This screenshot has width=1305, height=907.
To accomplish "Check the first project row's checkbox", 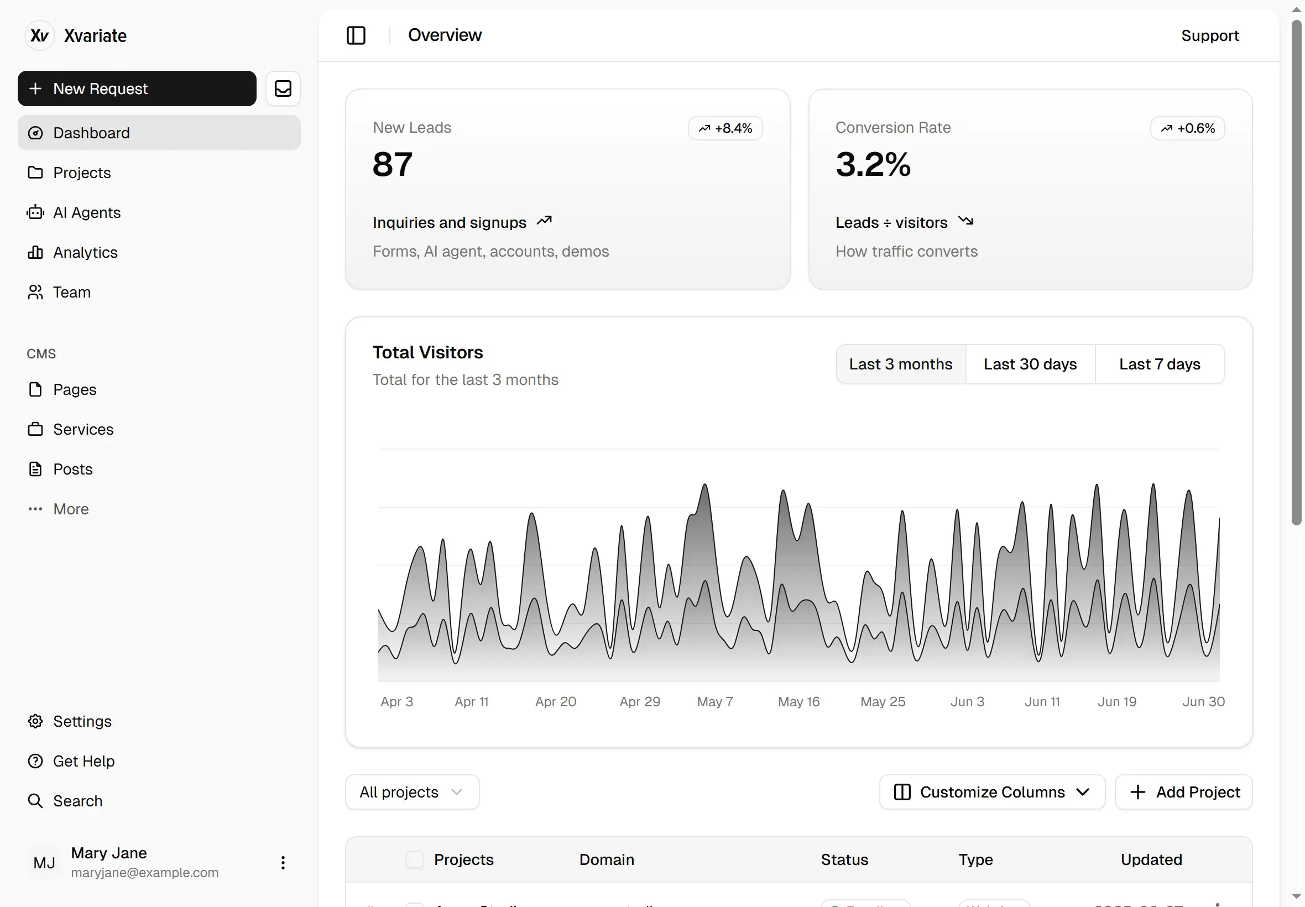I will (x=415, y=904).
